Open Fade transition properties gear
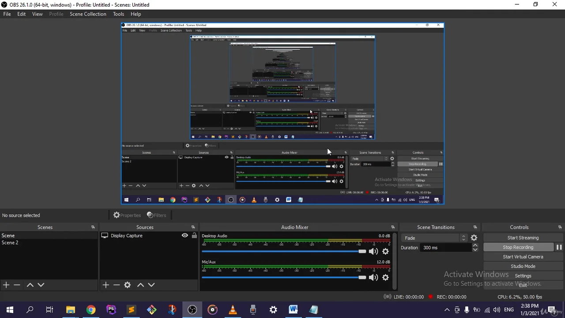 [474, 238]
